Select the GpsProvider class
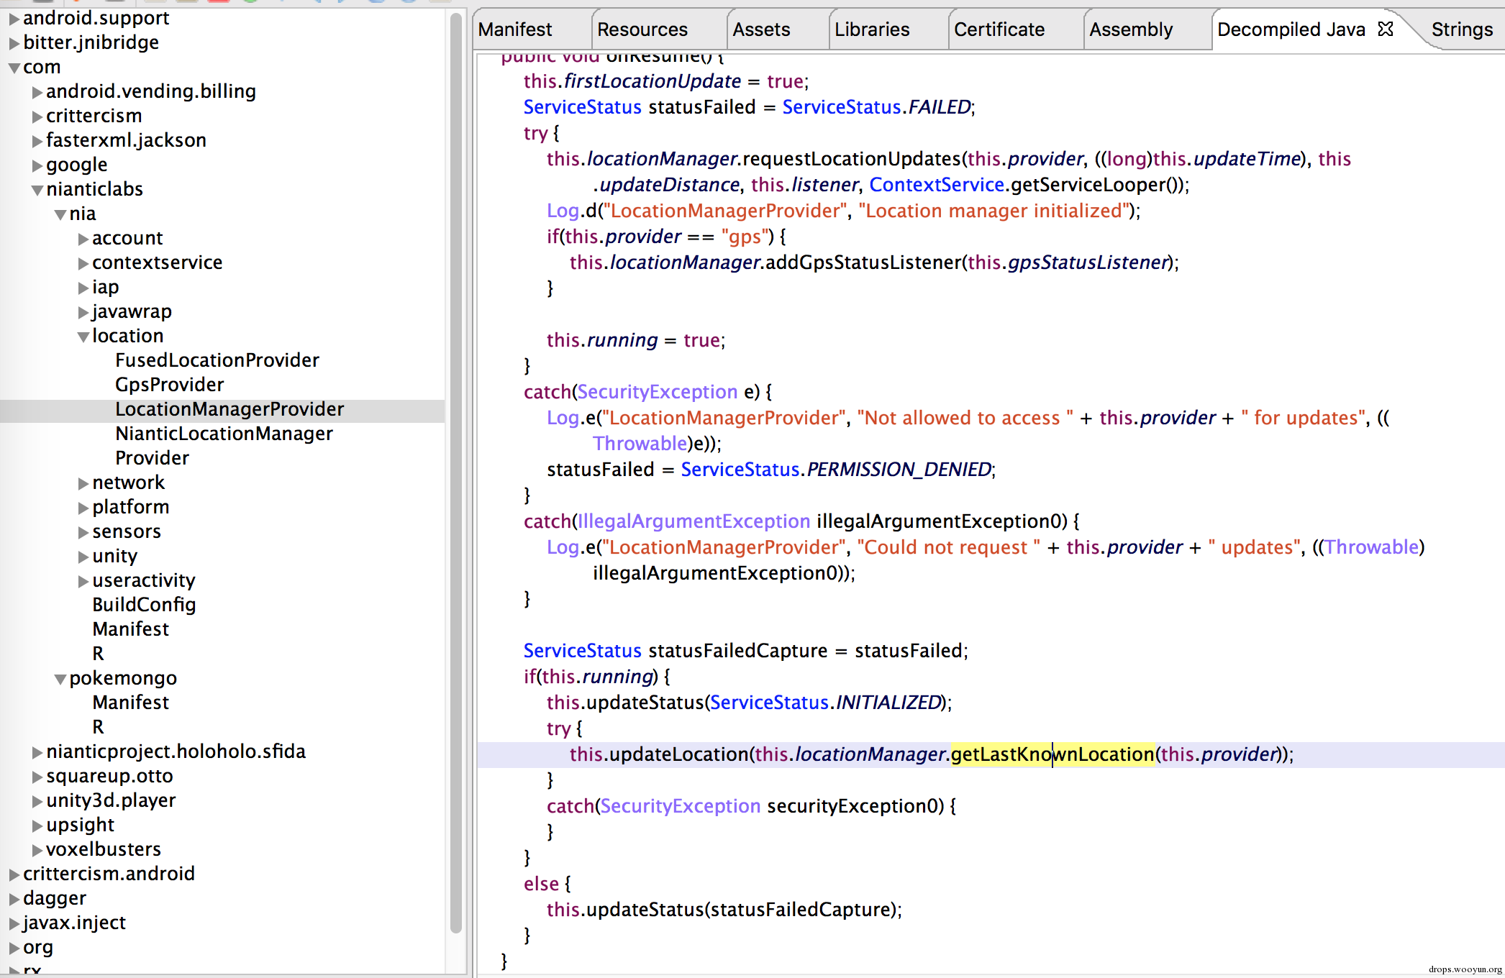1505x978 pixels. (x=169, y=385)
